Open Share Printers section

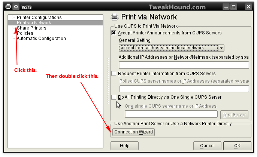[x=31, y=28]
